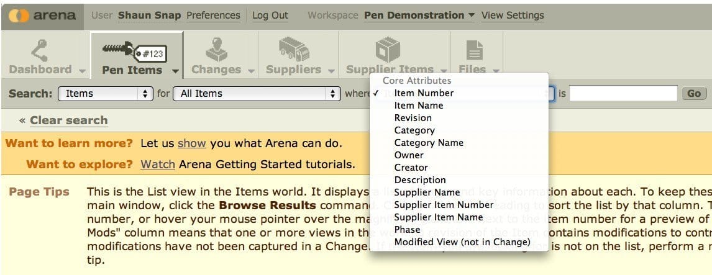Open the Supplier Items box icon
Viewport: 712px width, 275px height.
(x=388, y=50)
